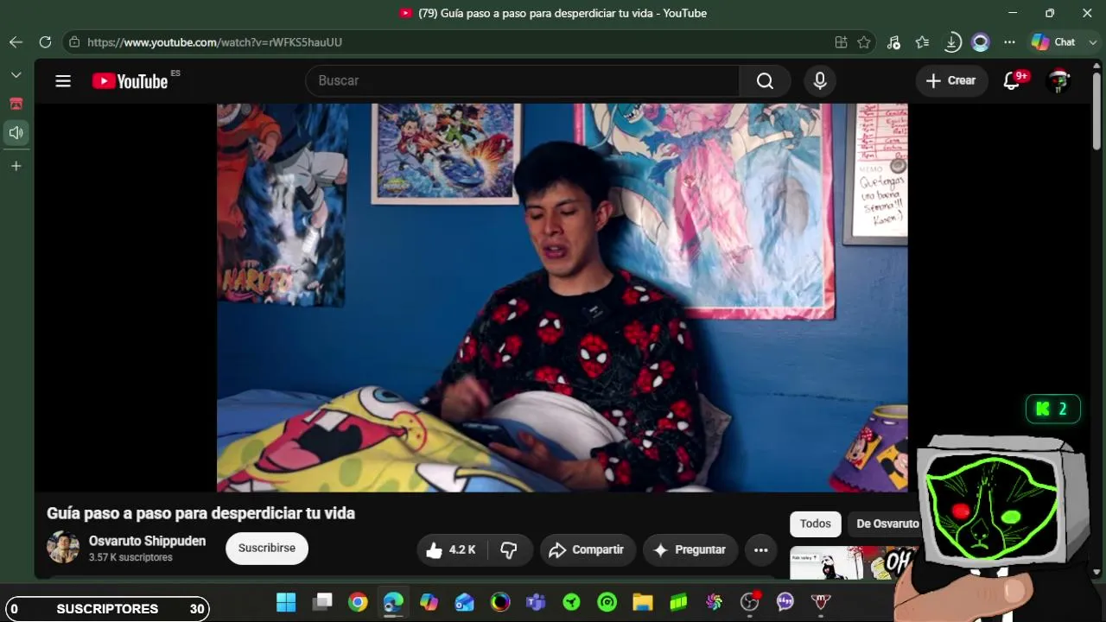The width and height of the screenshot is (1106, 622).
Task: Open the Crear menu
Action: click(951, 80)
